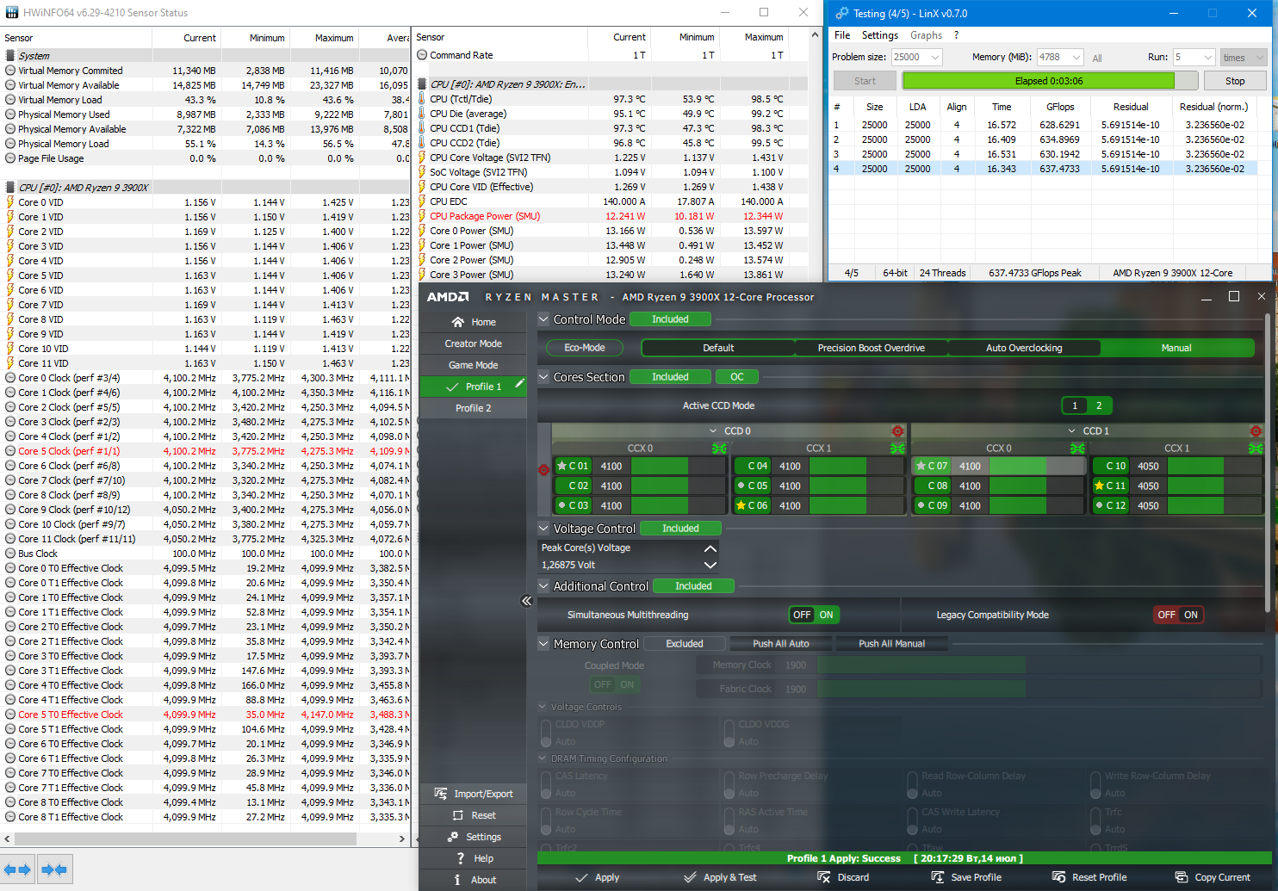Collapse Voltage Control section above Peak Core(s) Voltage
Viewport: 1278px width, 891px height.
tap(543, 528)
